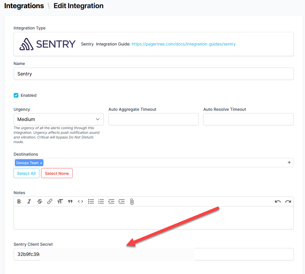Toggle strikethrough text in Notes editor

point(40,201)
